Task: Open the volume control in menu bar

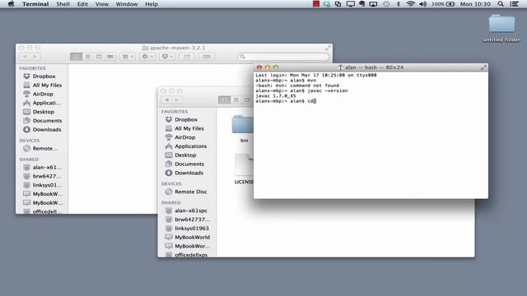Action: coord(422,4)
